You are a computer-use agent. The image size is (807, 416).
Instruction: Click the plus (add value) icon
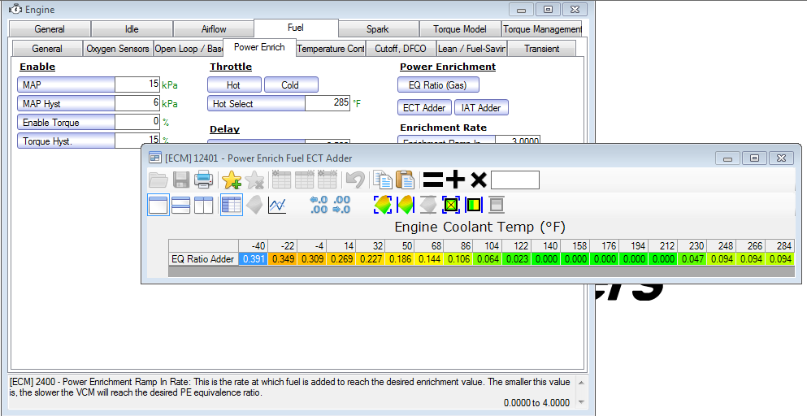456,180
